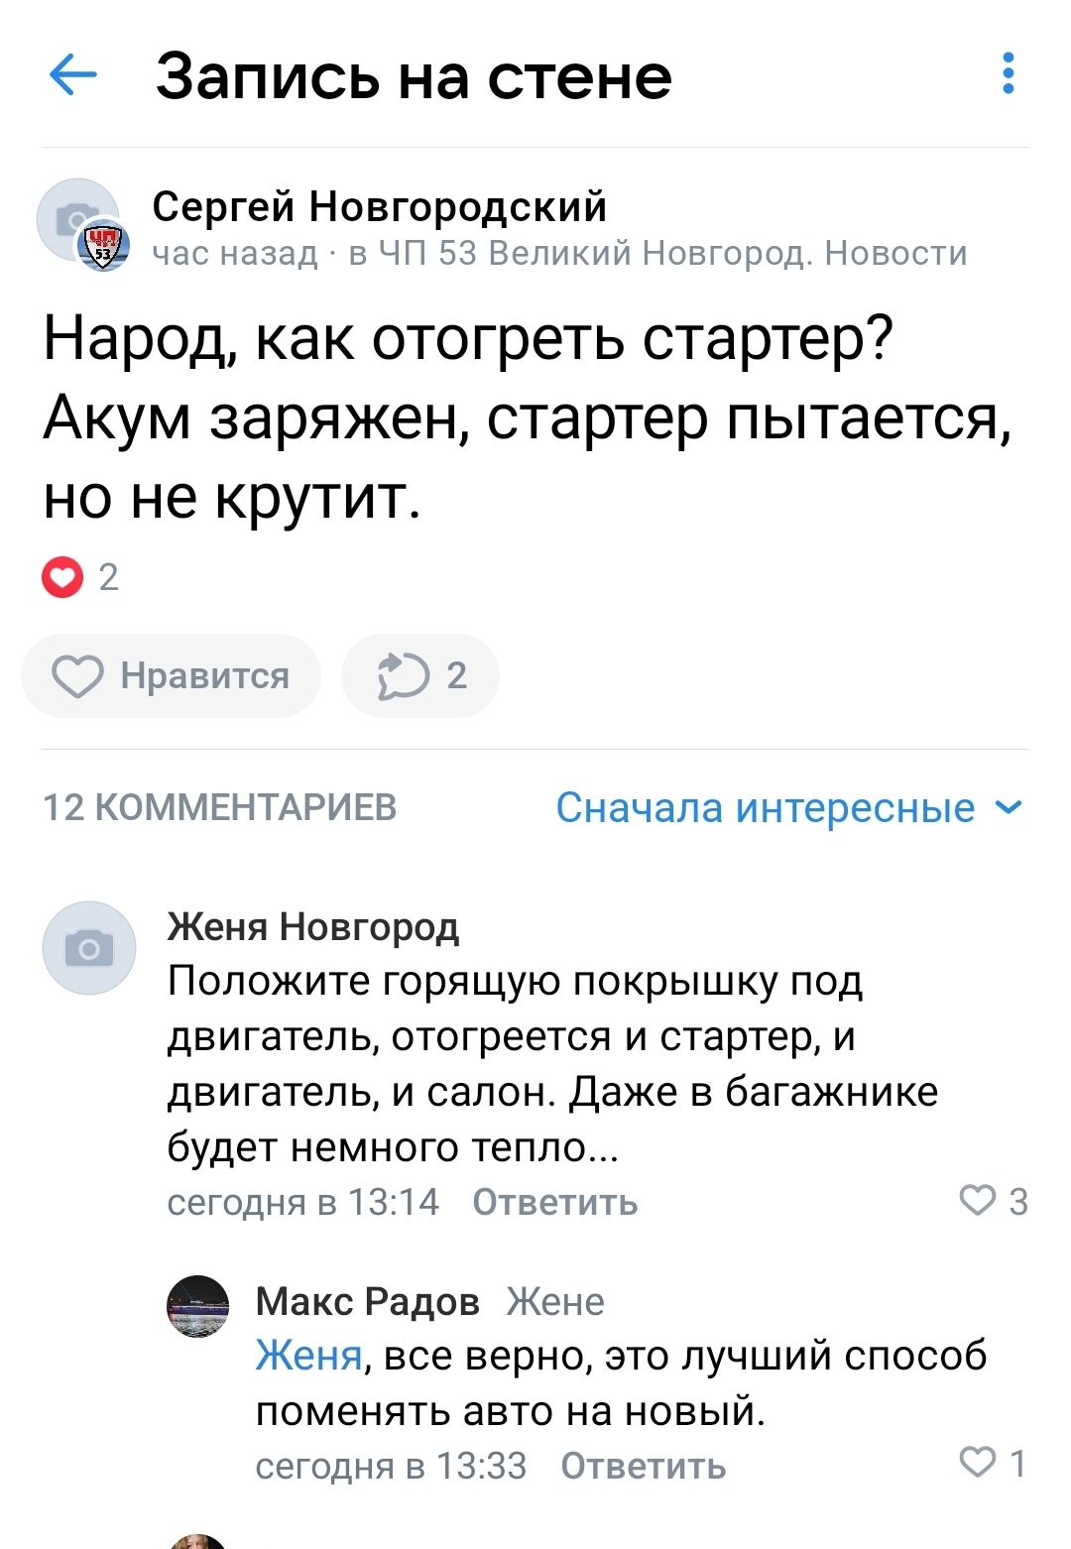The height and width of the screenshot is (1549, 1071).
Task: Like Женя Новгород's comment heart
Action: pos(978,1200)
